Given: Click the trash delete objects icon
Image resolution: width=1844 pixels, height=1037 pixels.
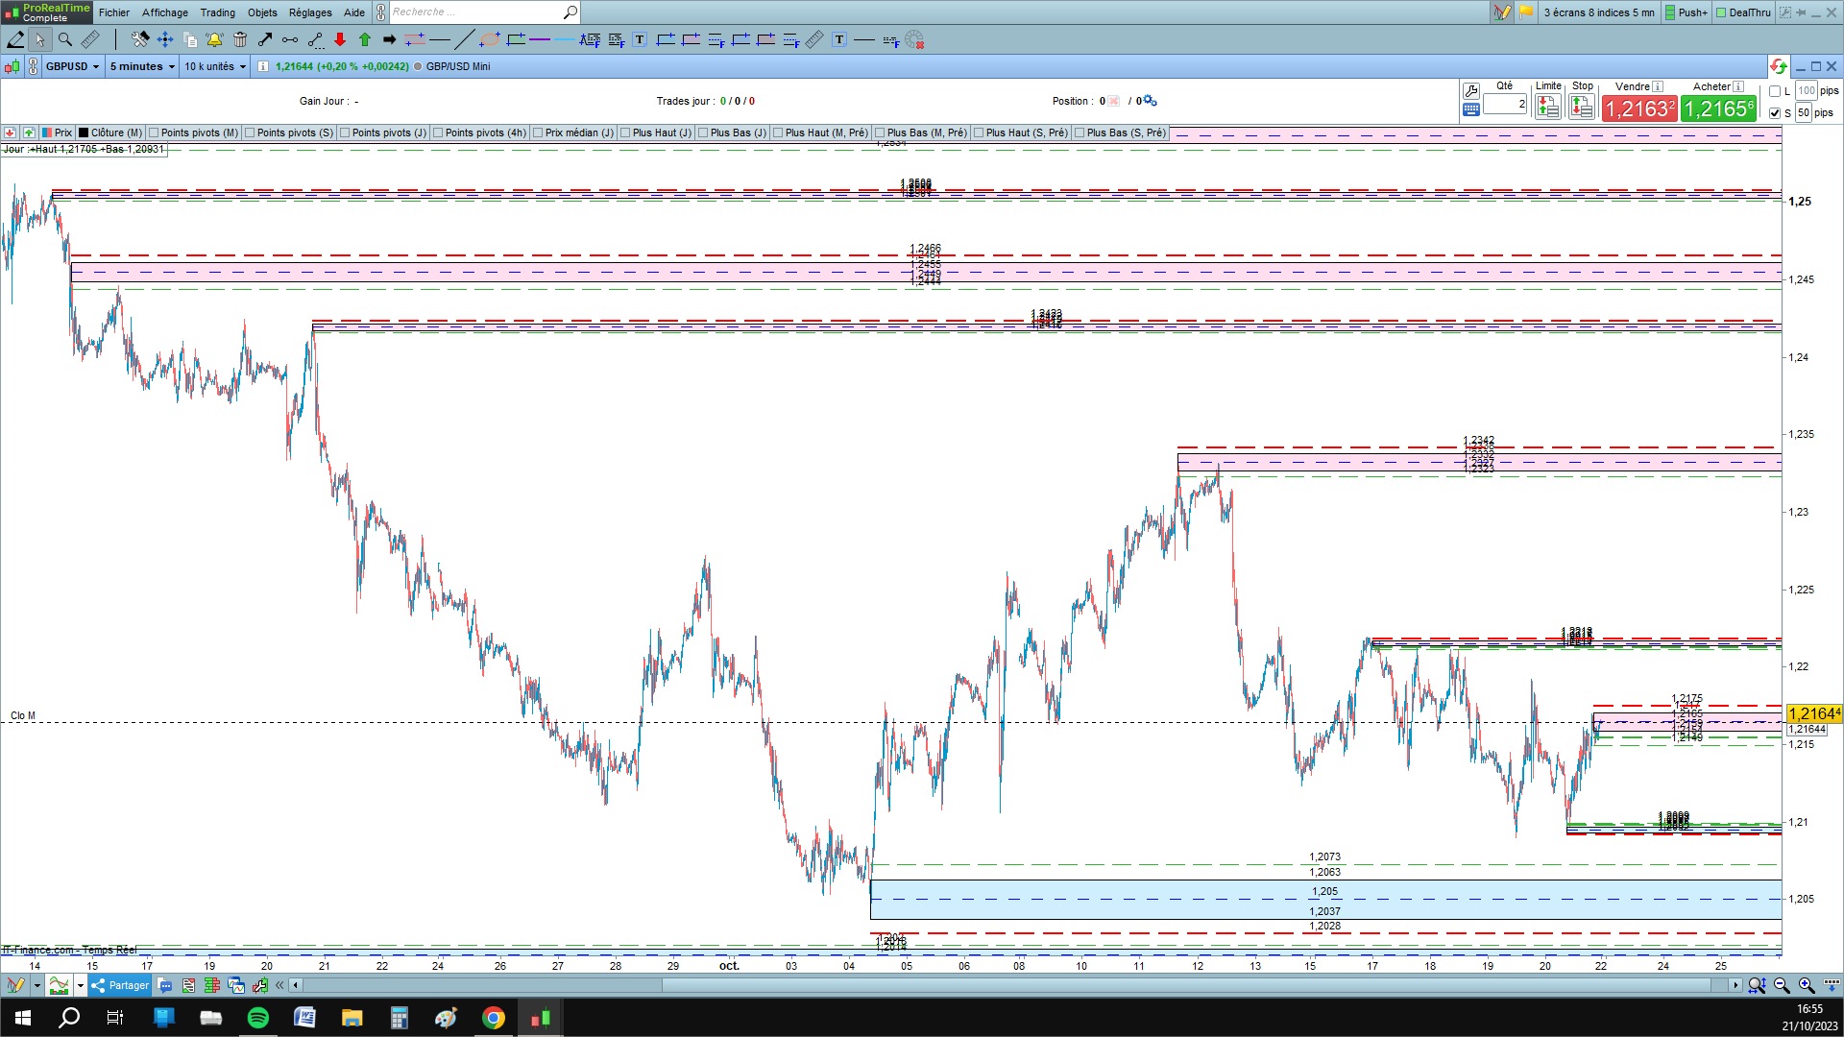Looking at the screenshot, I should [x=240, y=39].
